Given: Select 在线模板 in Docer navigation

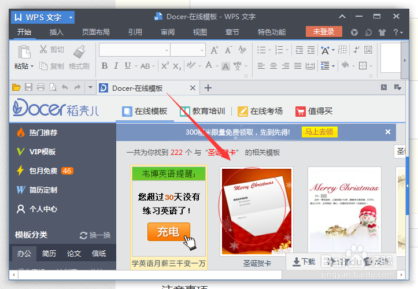Looking at the screenshot, I should (145, 111).
